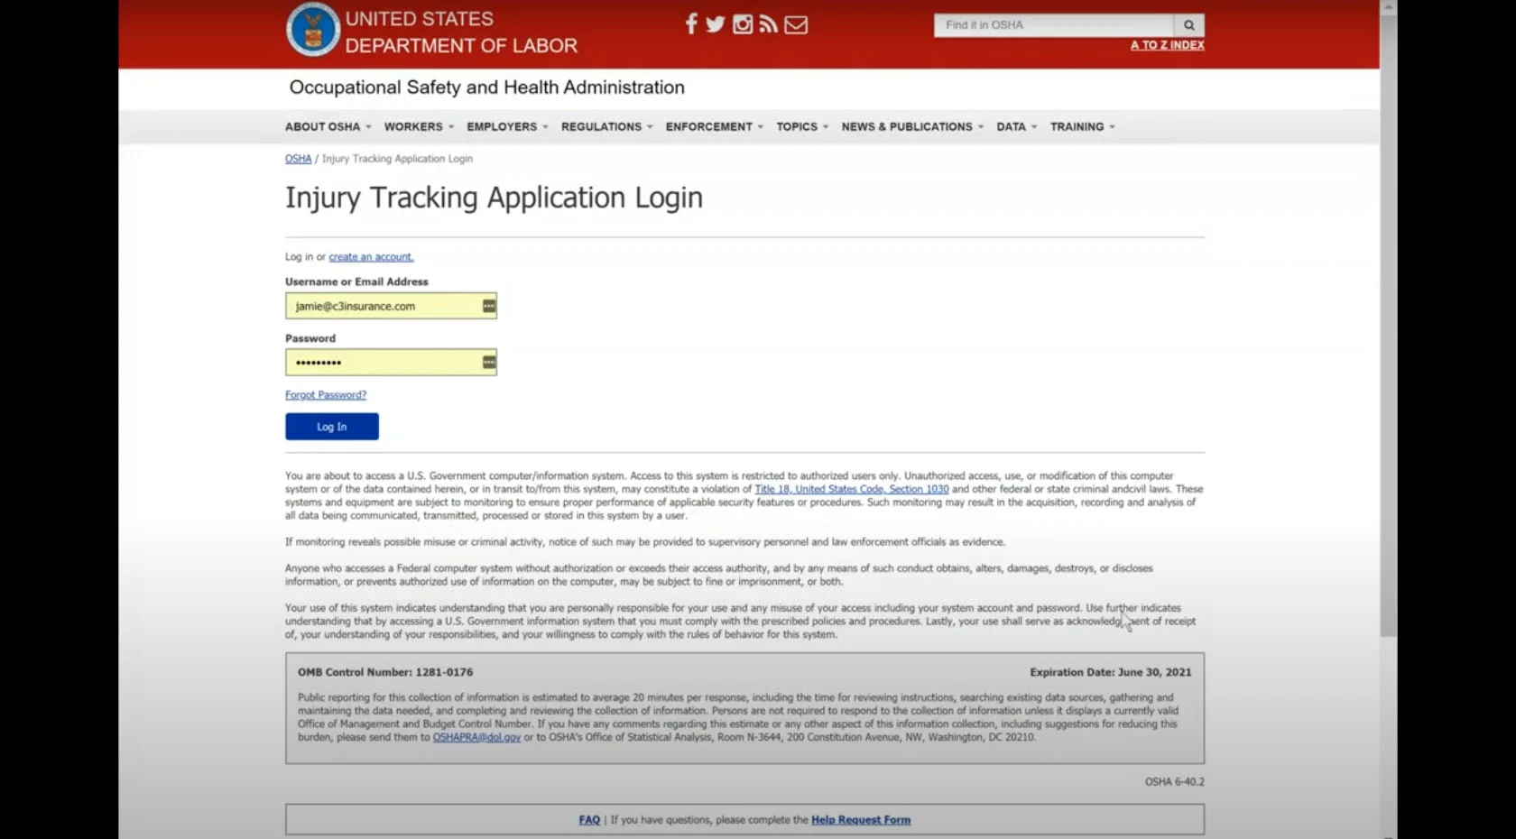Screen dimensions: 1516x839
Task: Click the Injury Tracking Application Login heading
Action: pyautogui.click(x=494, y=198)
